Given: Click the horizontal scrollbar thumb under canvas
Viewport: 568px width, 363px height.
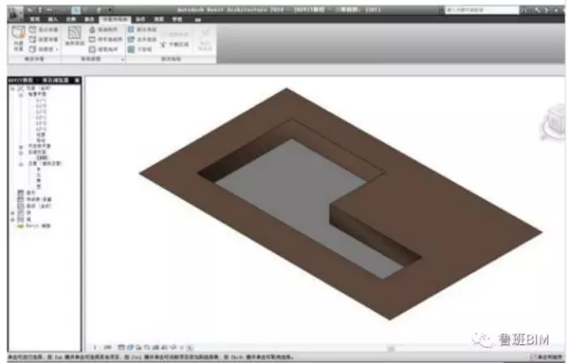Looking at the screenshot, I should point(390,348).
